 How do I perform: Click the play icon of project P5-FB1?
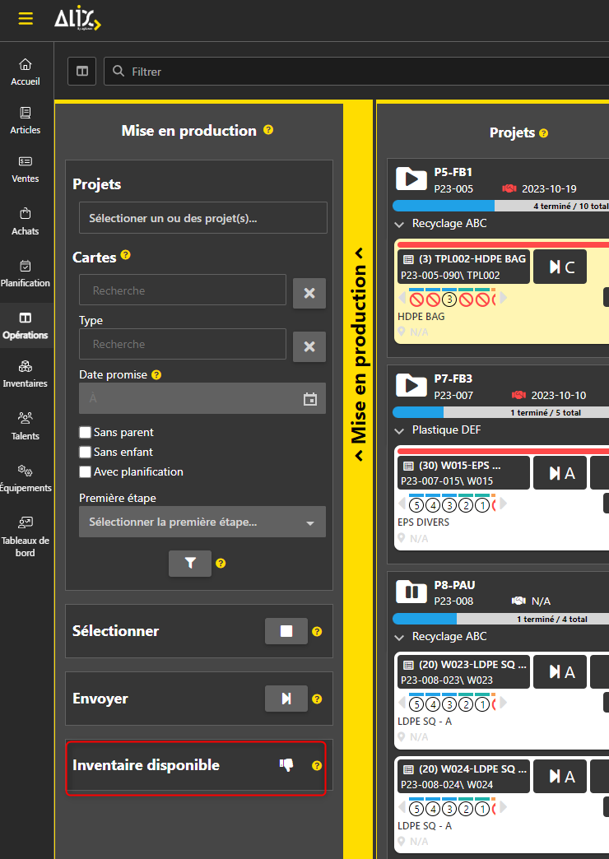409,179
